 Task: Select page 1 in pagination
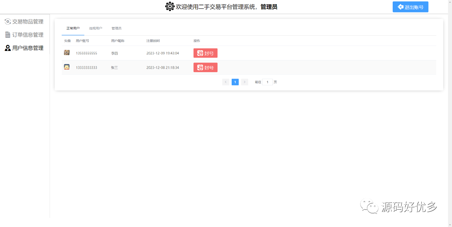[235, 82]
